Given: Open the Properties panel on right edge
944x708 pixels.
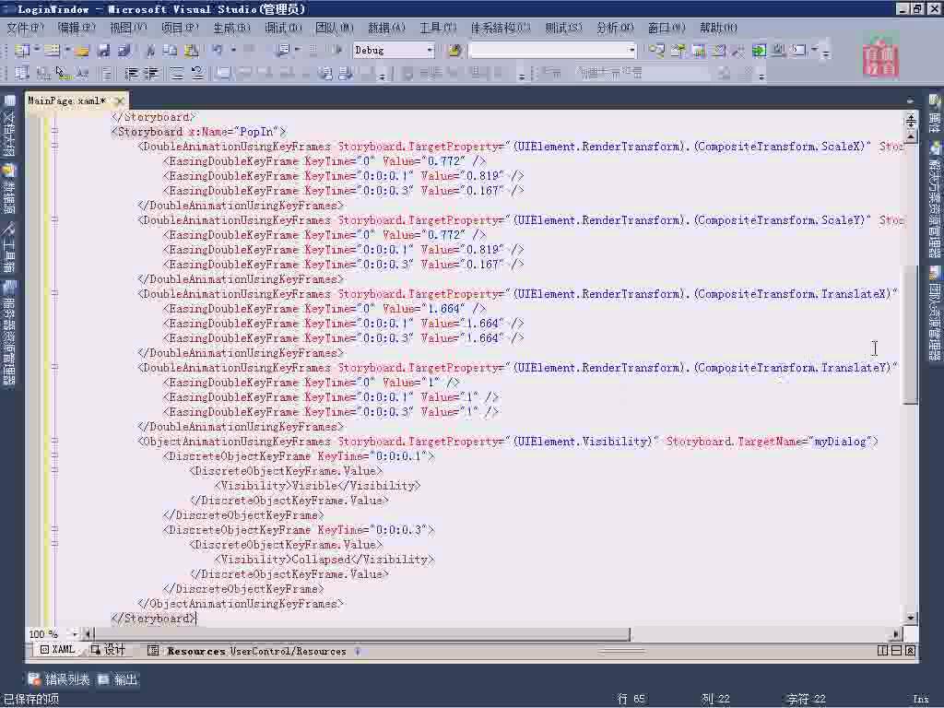Looking at the screenshot, I should [935, 114].
